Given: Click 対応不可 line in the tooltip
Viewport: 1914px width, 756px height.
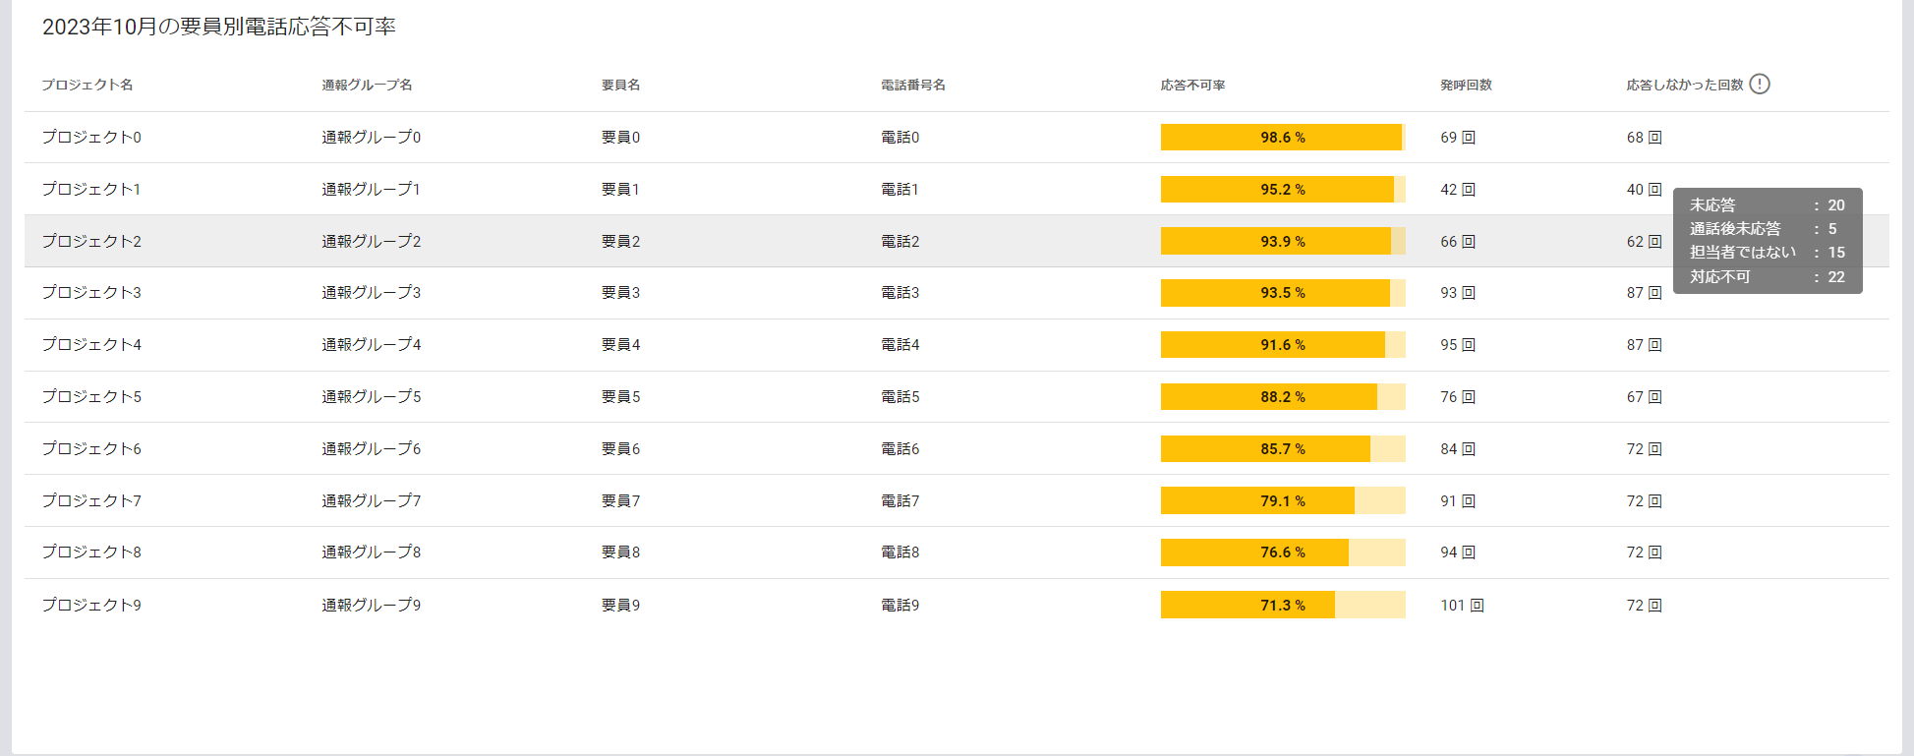Looking at the screenshot, I should pos(1767,277).
